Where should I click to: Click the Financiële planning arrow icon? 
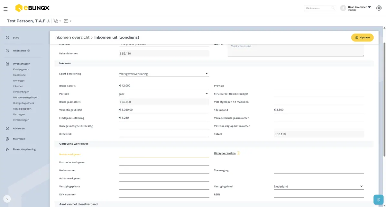(x=7, y=149)
